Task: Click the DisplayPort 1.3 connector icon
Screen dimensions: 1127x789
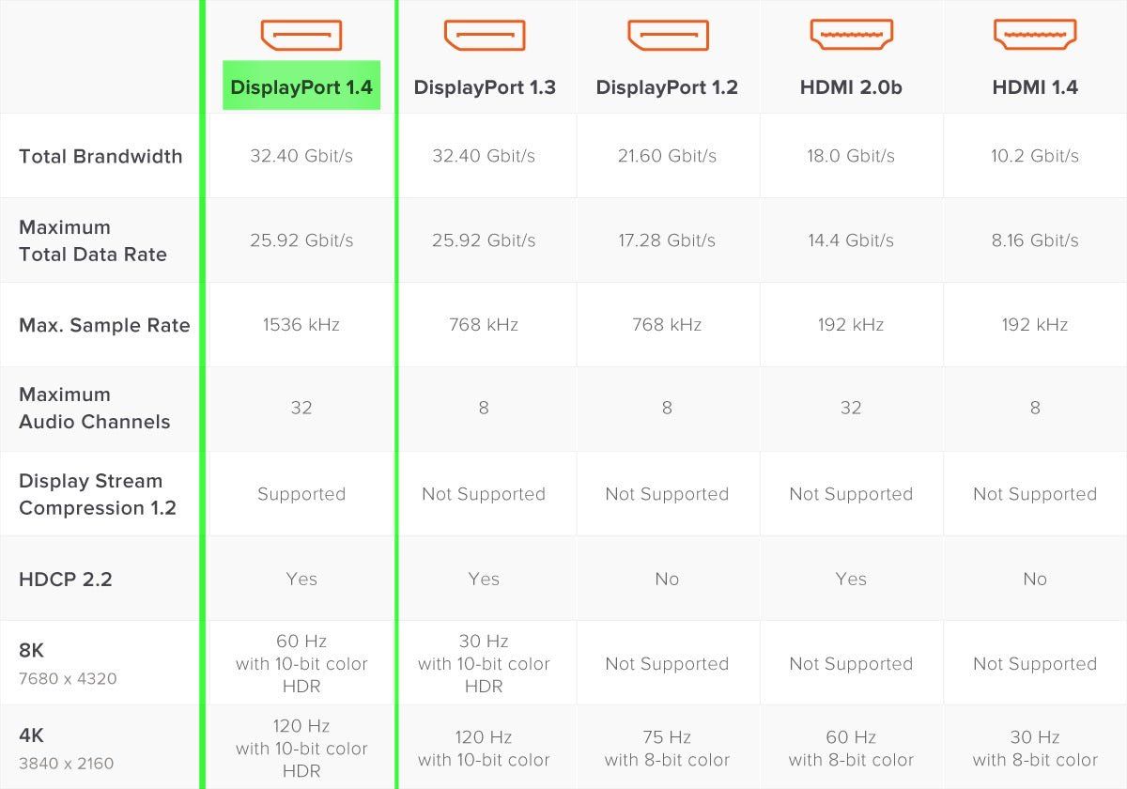Action: tap(484, 35)
